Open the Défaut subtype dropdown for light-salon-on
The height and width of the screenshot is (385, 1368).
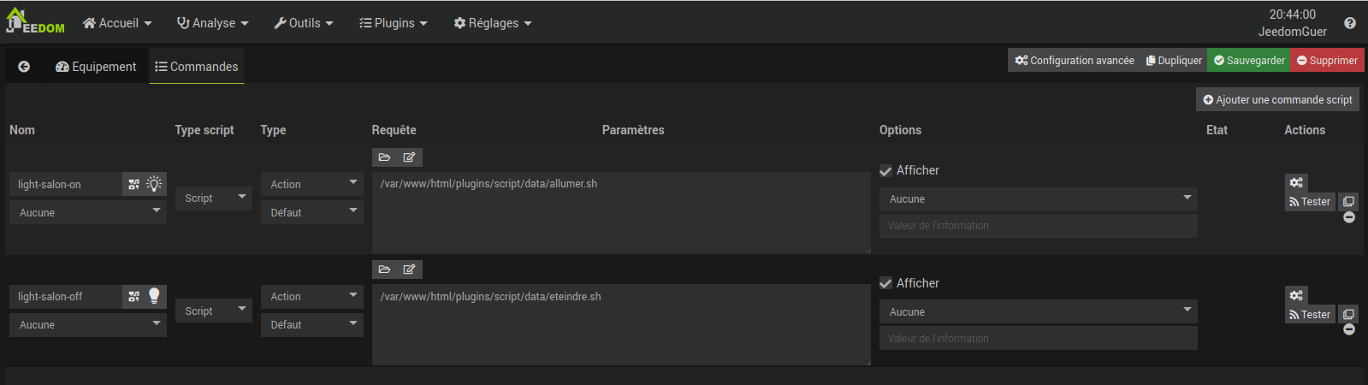coord(312,212)
